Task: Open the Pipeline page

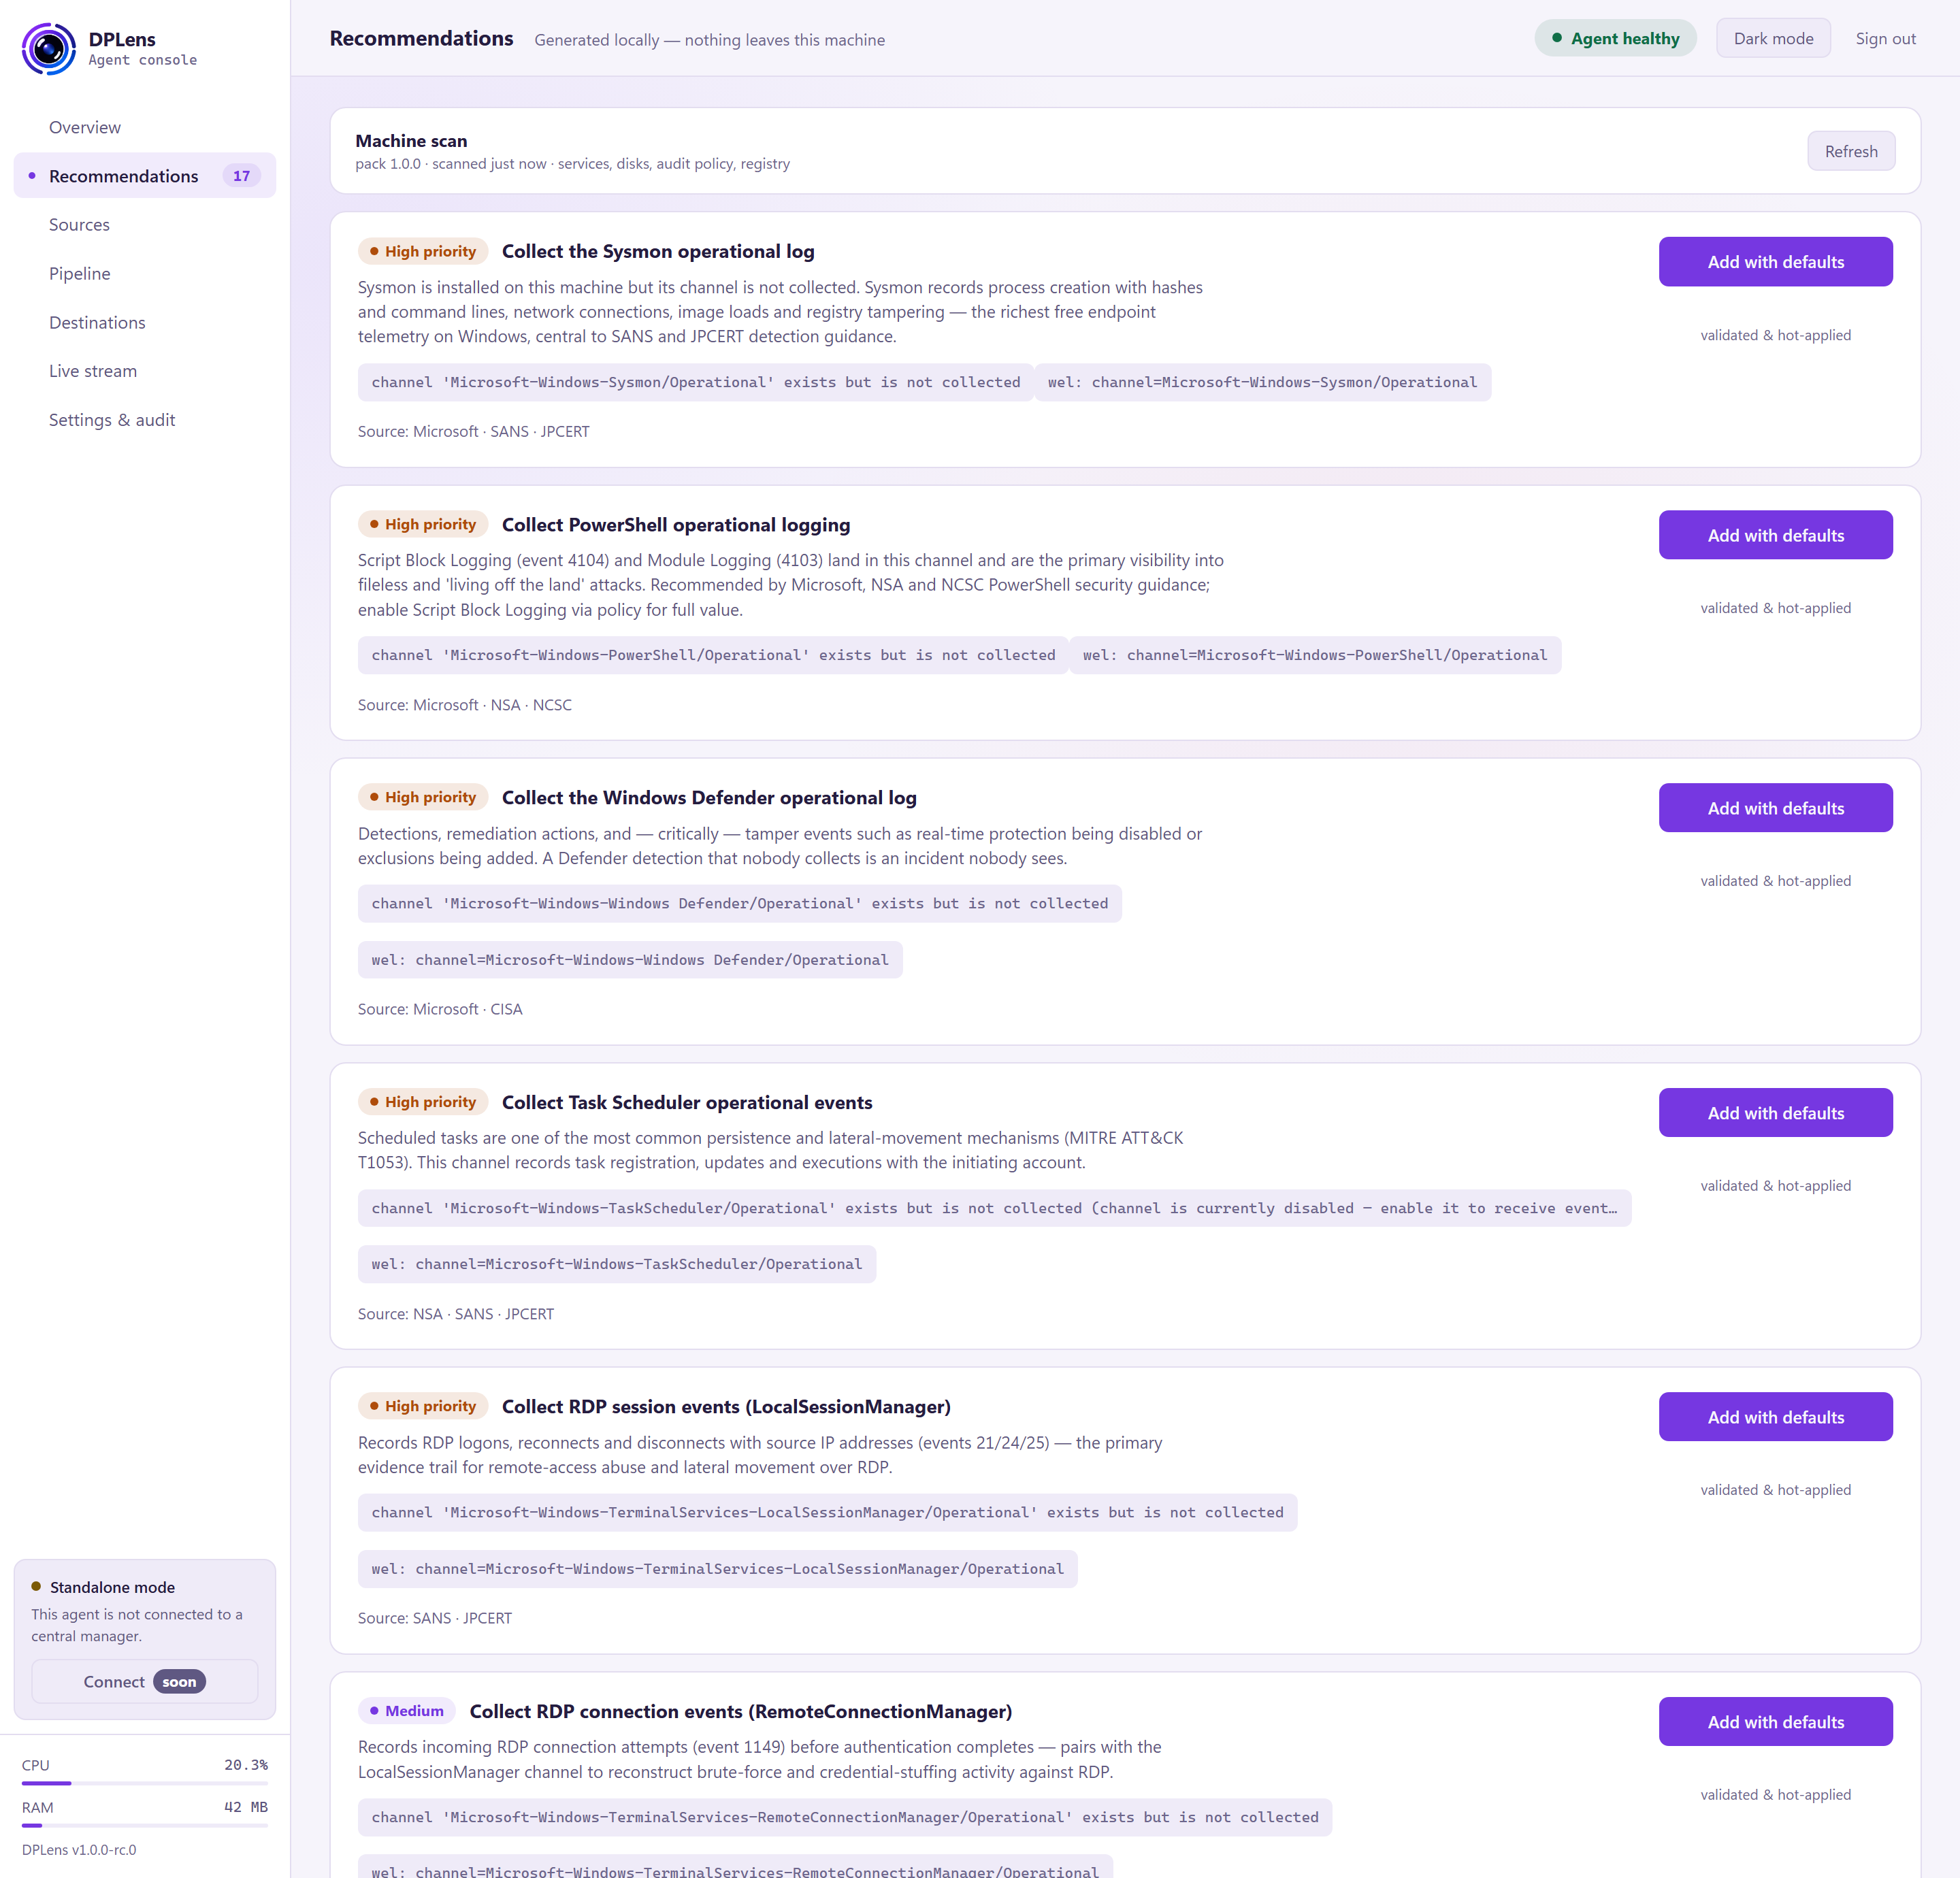Action: pos(145,273)
